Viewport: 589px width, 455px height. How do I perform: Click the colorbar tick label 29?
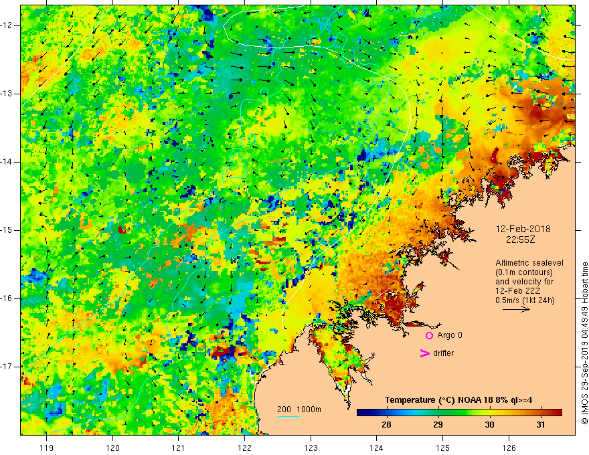pos(438,425)
